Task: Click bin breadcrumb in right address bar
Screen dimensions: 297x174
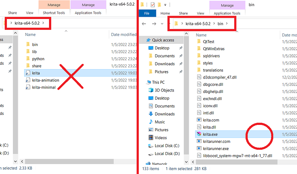Action: click(220, 24)
